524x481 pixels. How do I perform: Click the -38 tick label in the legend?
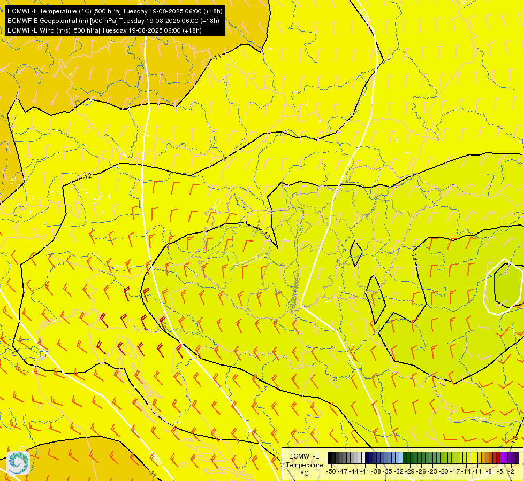[377, 472]
